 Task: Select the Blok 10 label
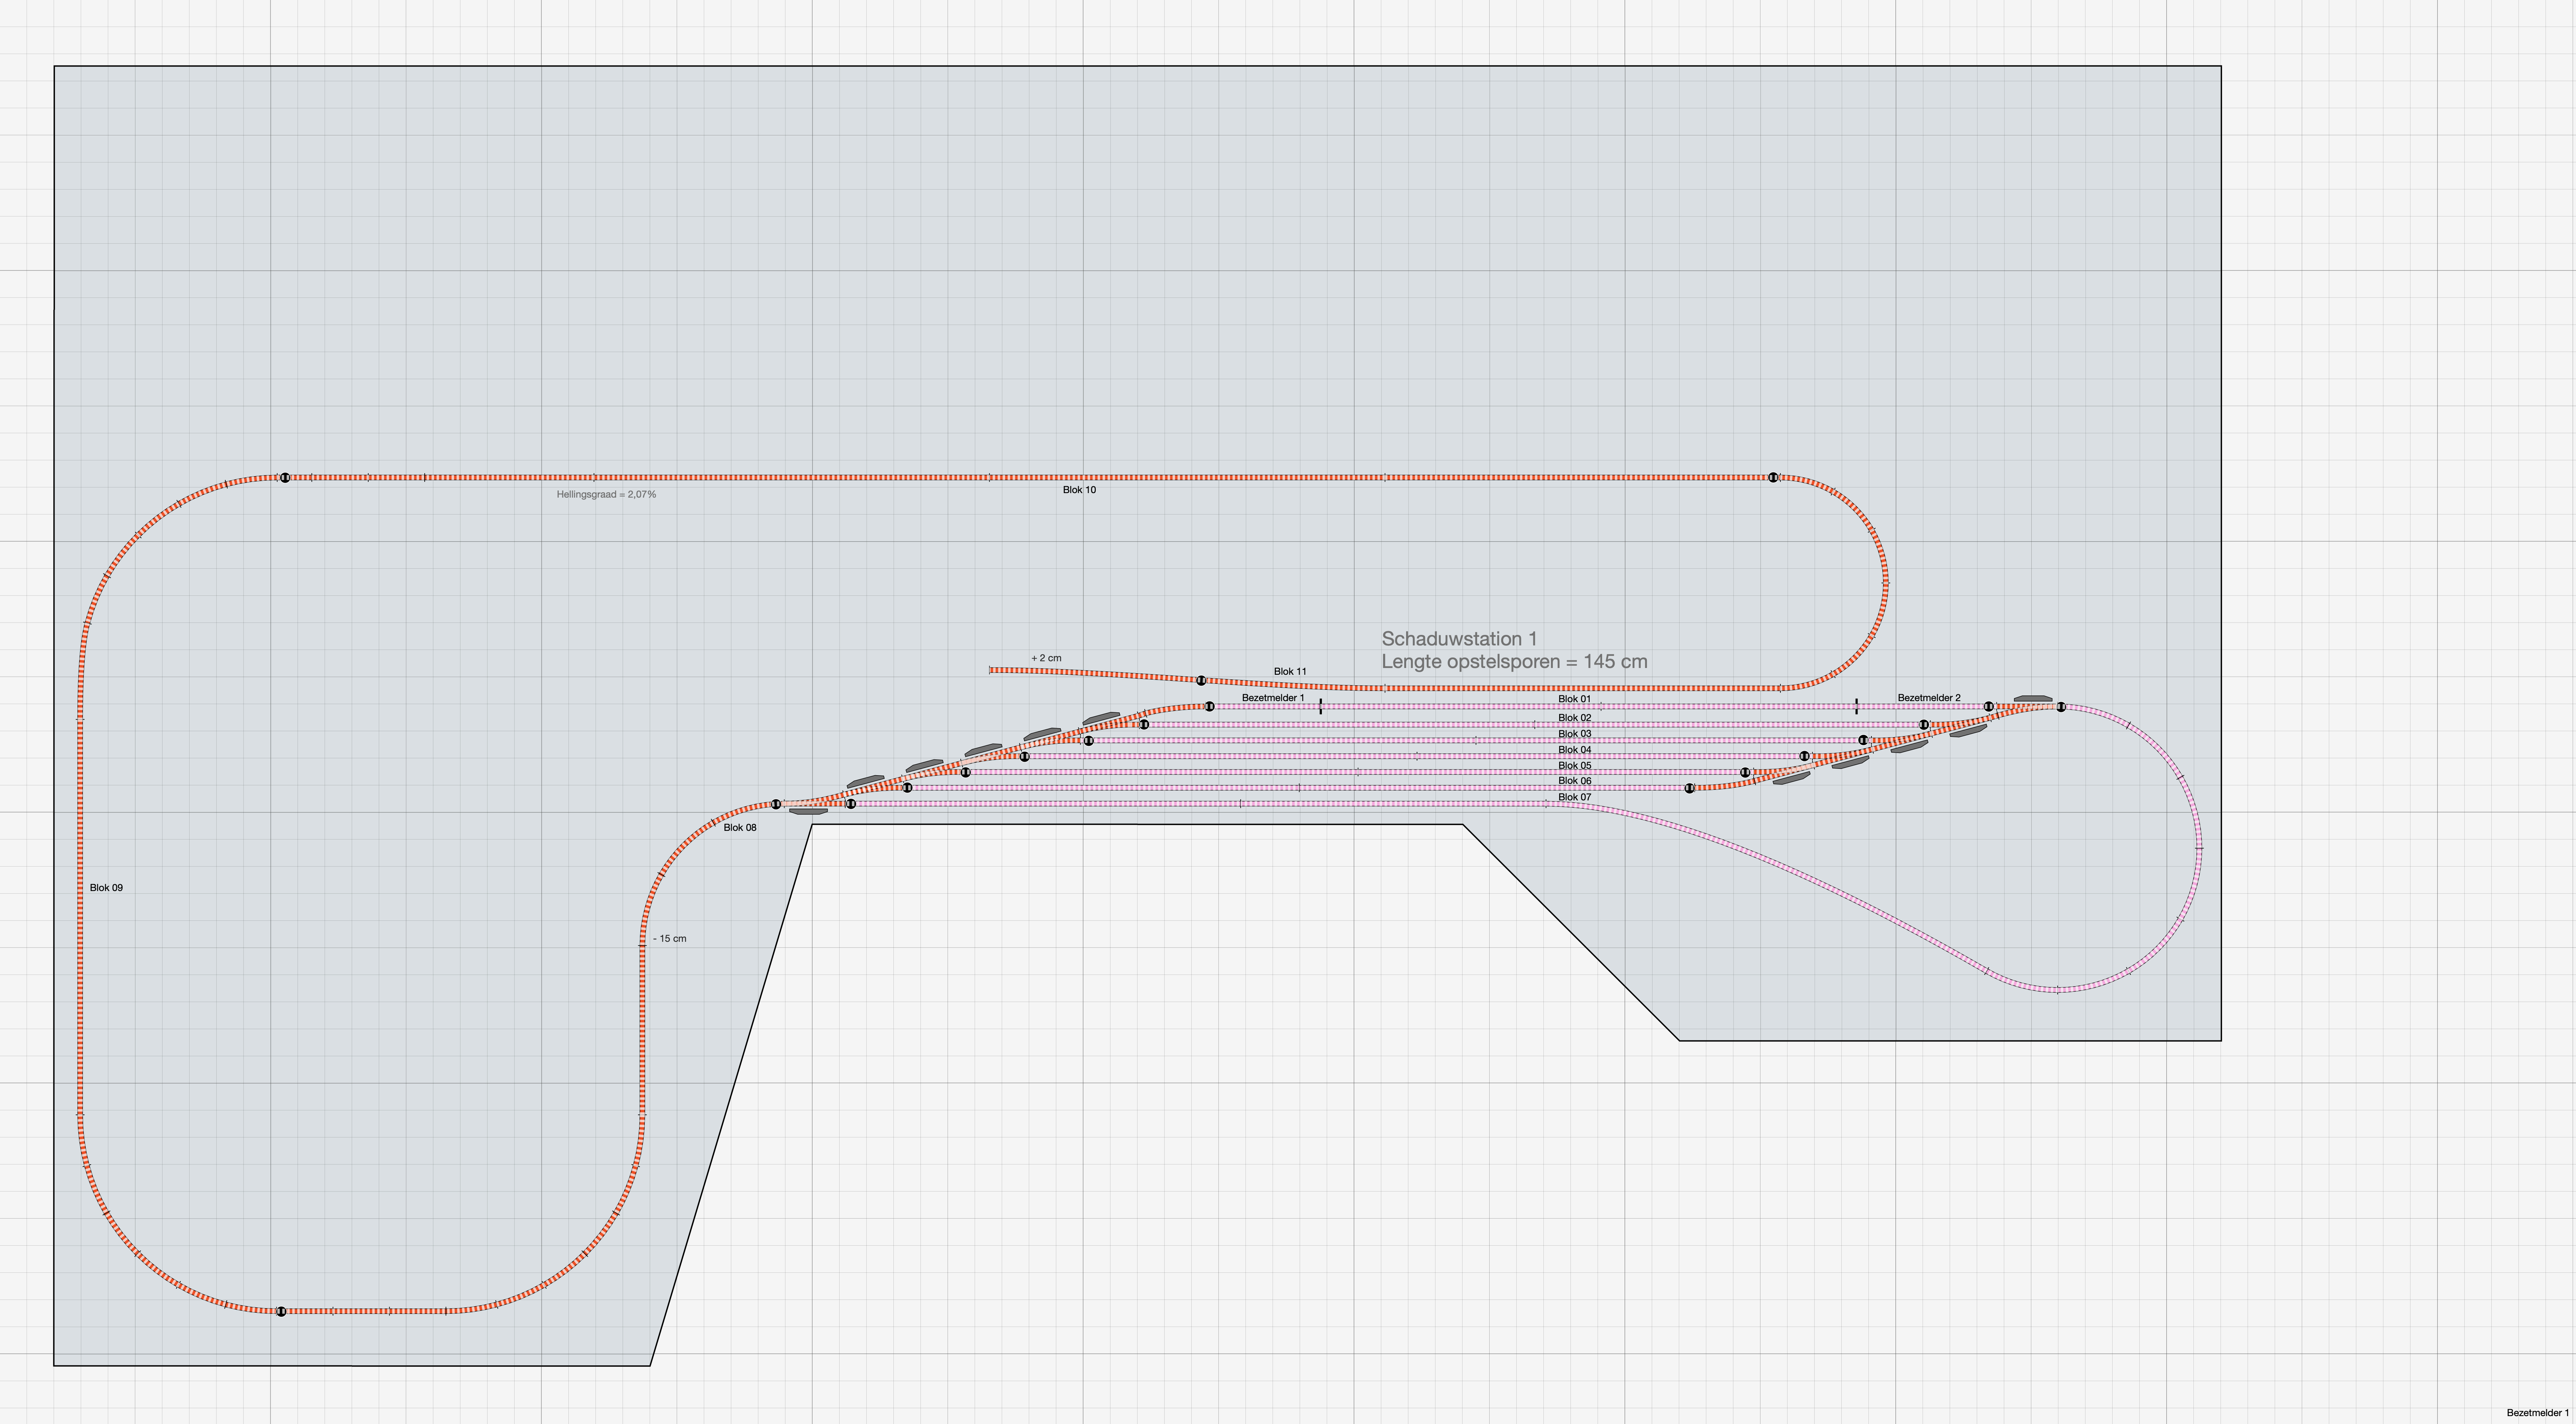click(x=1079, y=490)
